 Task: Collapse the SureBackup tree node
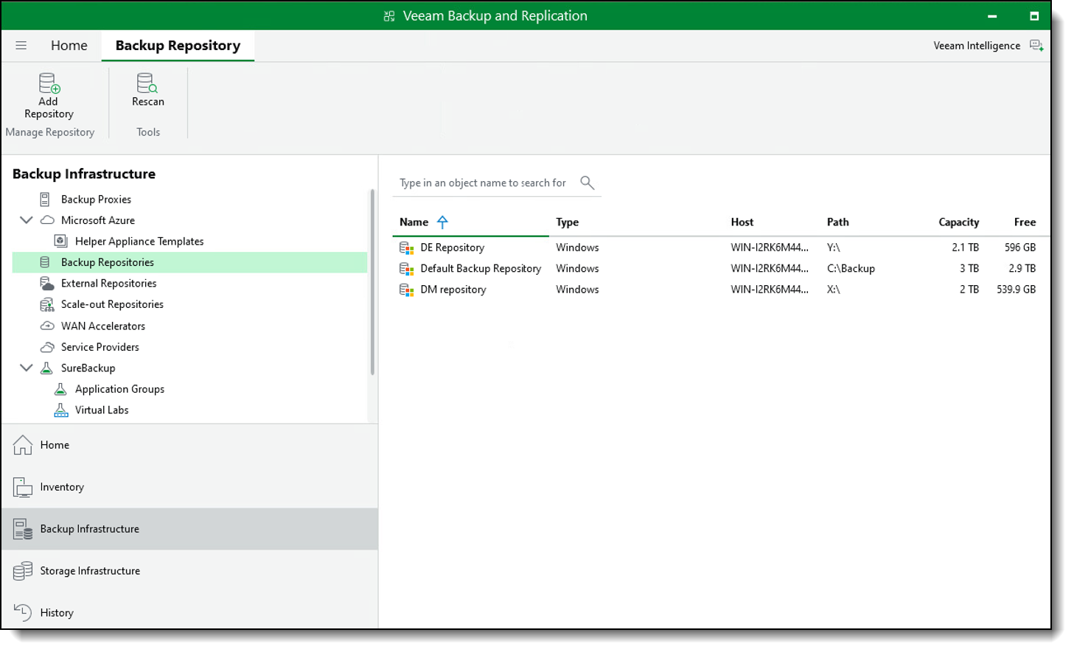coord(27,368)
